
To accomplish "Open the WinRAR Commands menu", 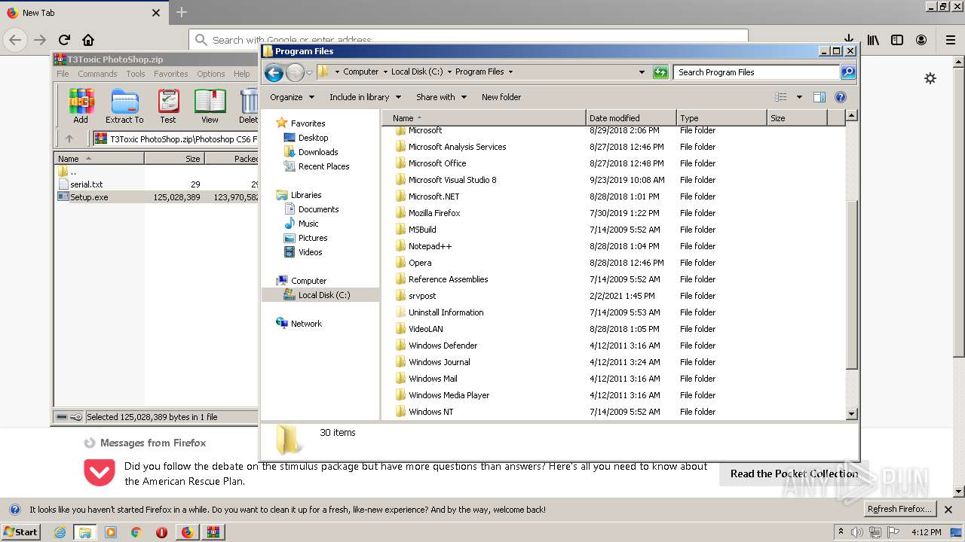I will 97,74.
